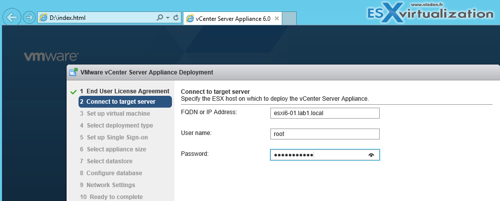The height and width of the screenshot is (201, 500).
Task: Close the vCenter Server Appliance 6.0 tab
Action: click(276, 18)
